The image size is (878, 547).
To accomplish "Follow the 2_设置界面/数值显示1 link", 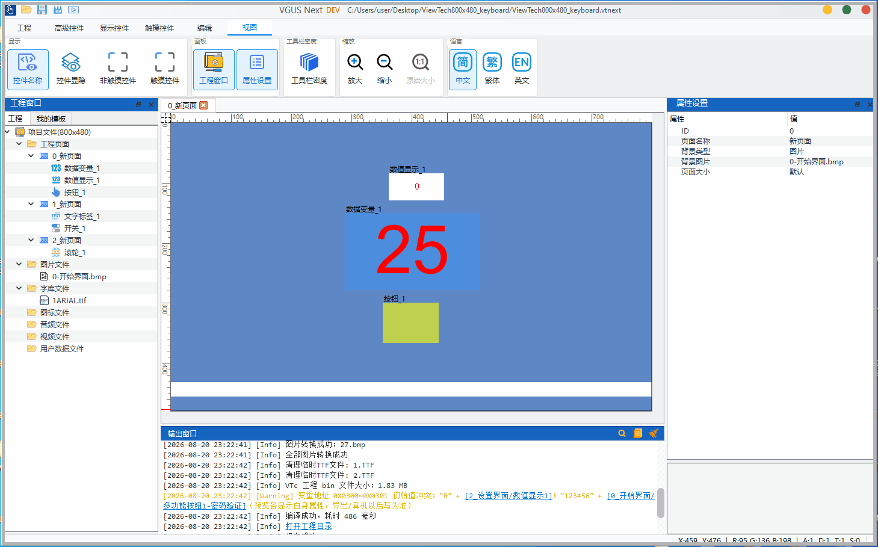I will [509, 496].
